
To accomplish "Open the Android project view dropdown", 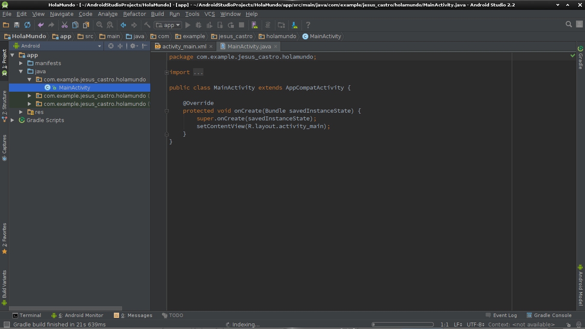I will click(x=57, y=46).
